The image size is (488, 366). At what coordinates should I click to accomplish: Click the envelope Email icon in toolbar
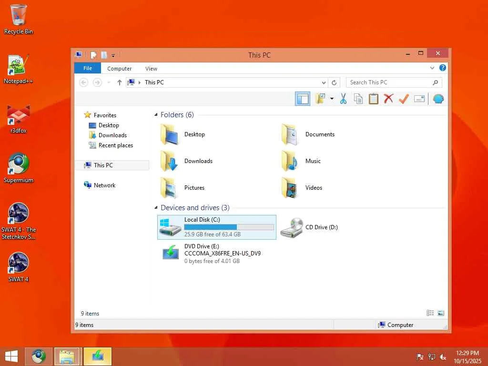click(419, 99)
